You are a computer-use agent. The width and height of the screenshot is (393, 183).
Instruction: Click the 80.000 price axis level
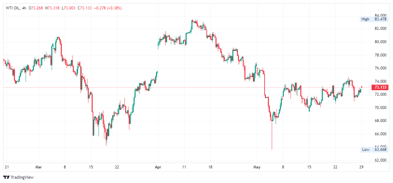pos(380,42)
